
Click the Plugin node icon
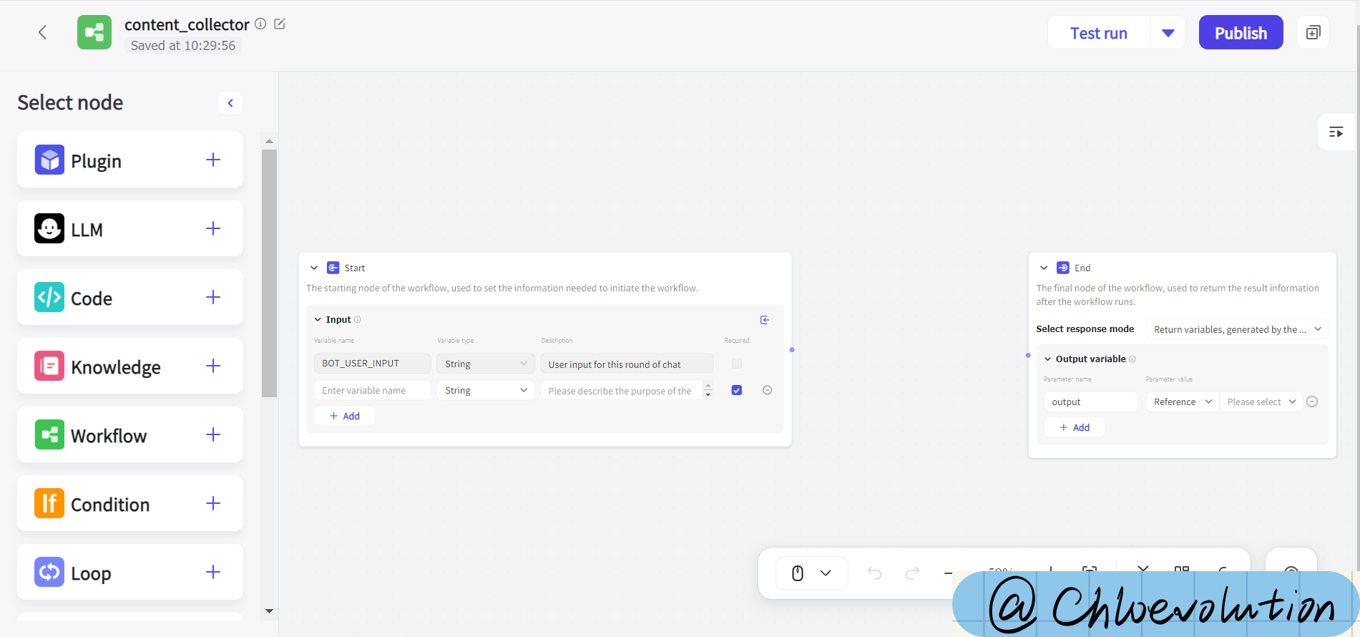point(49,160)
